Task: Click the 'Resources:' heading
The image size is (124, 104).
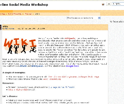Action: point(8,83)
